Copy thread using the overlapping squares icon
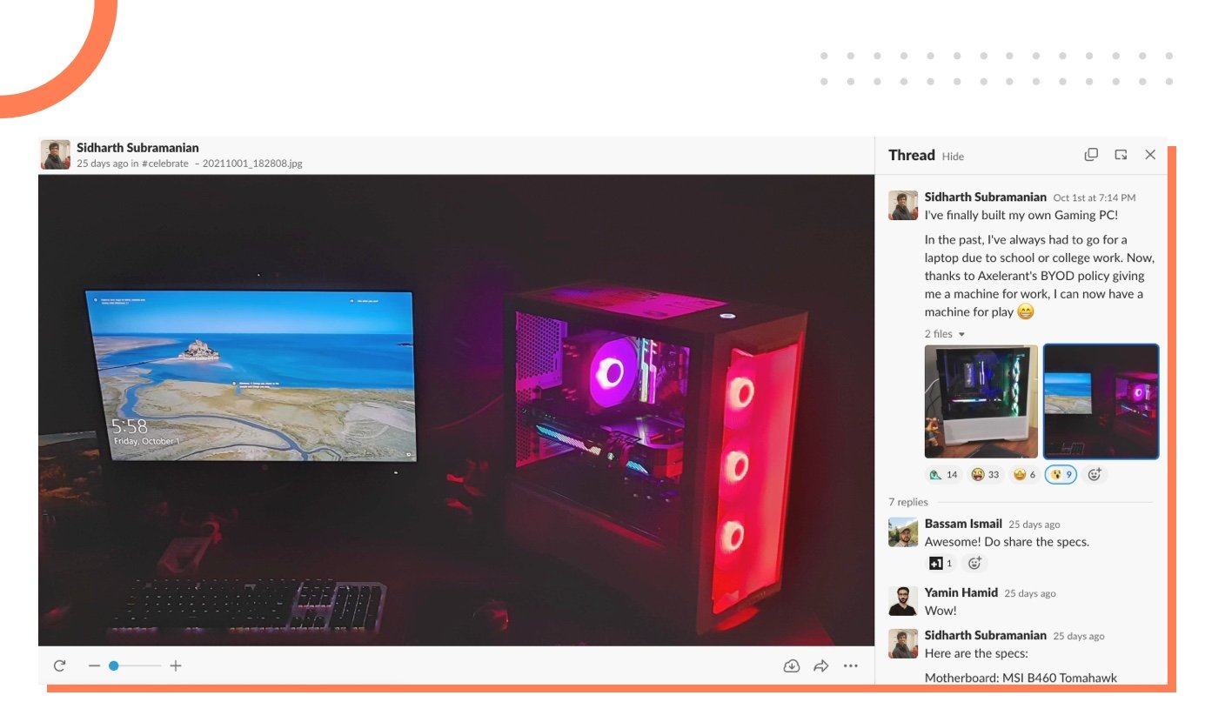The image size is (1205, 722). click(x=1091, y=155)
